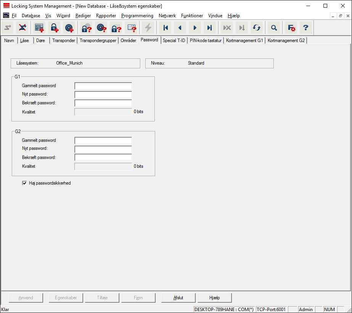The width and height of the screenshot is (352, 313).
Task: Toggle Høj passwordsikkerhed checkbox
Action: point(25,183)
